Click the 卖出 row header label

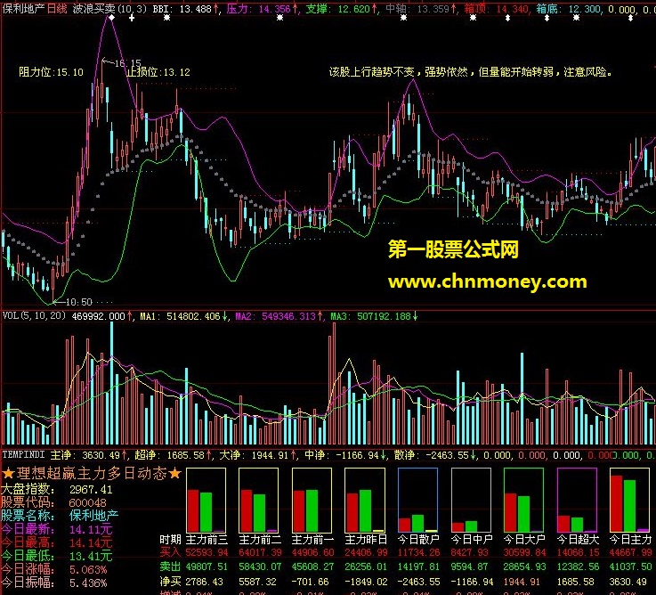point(170,566)
